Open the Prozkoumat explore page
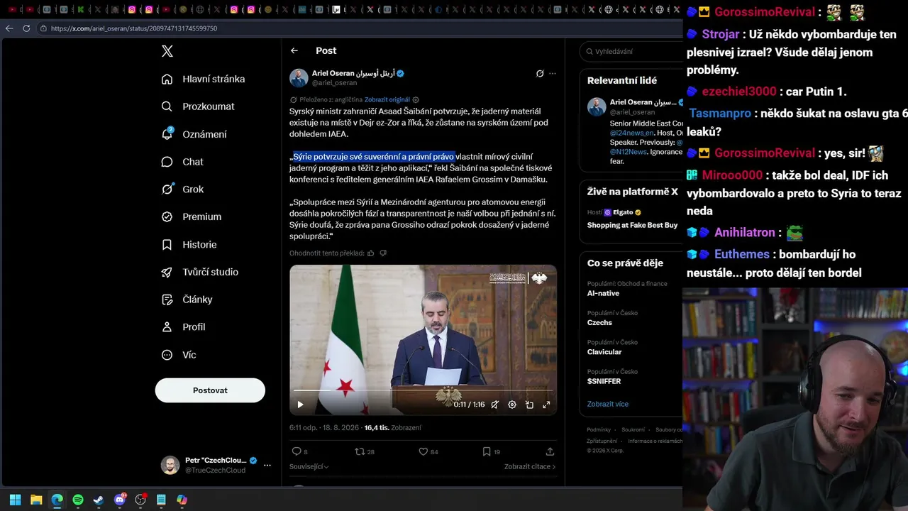Viewport: 908px width, 511px height. point(198,106)
